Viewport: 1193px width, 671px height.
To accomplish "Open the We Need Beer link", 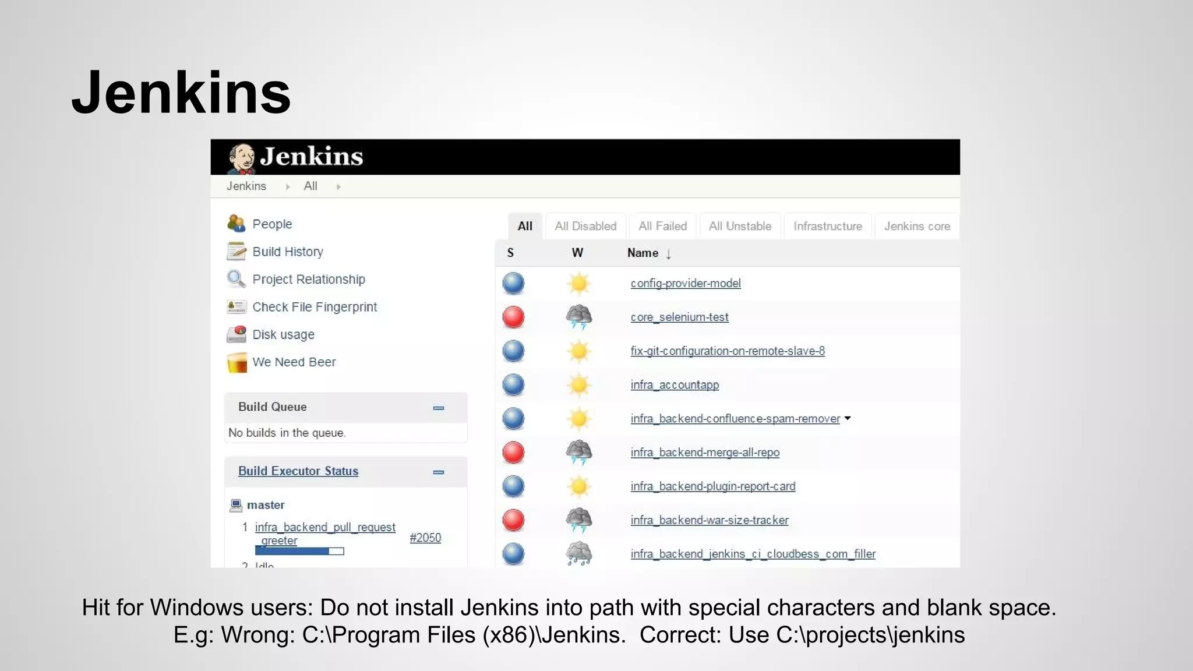I will [294, 362].
